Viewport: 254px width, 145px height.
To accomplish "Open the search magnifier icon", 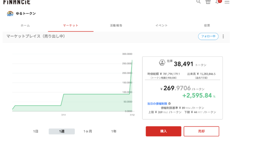I will click(199, 2).
